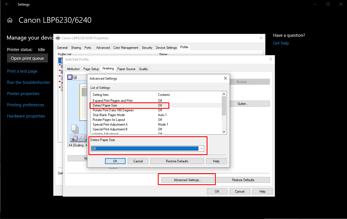Switch to the Paper Source tab
This screenshot has height=219, width=347.
[x=126, y=69]
